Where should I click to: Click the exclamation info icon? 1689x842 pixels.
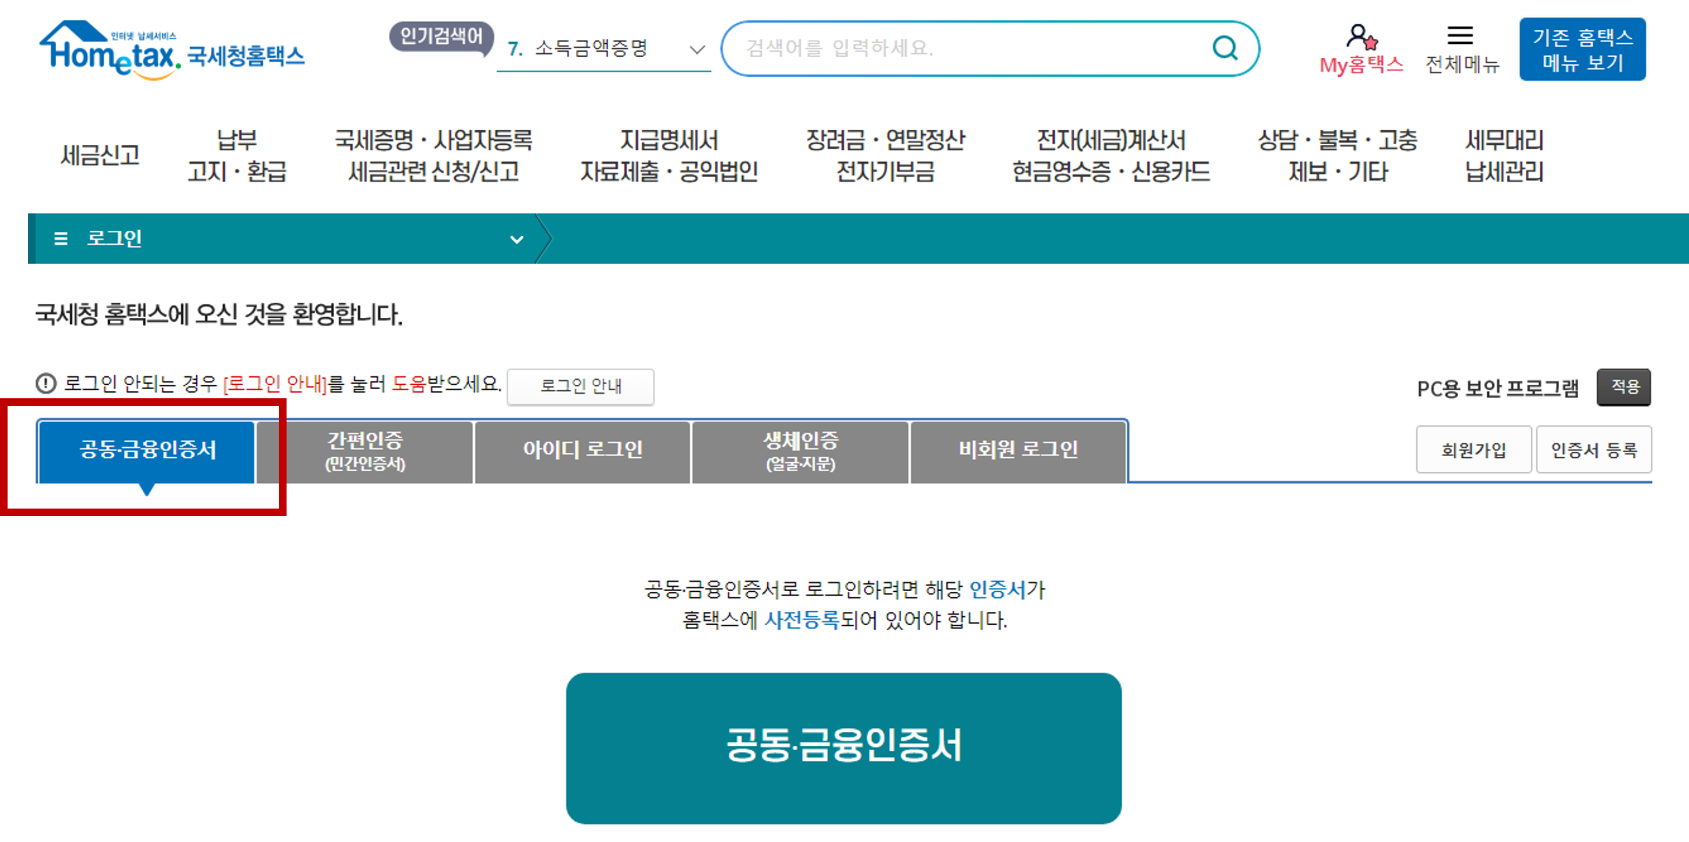(46, 383)
